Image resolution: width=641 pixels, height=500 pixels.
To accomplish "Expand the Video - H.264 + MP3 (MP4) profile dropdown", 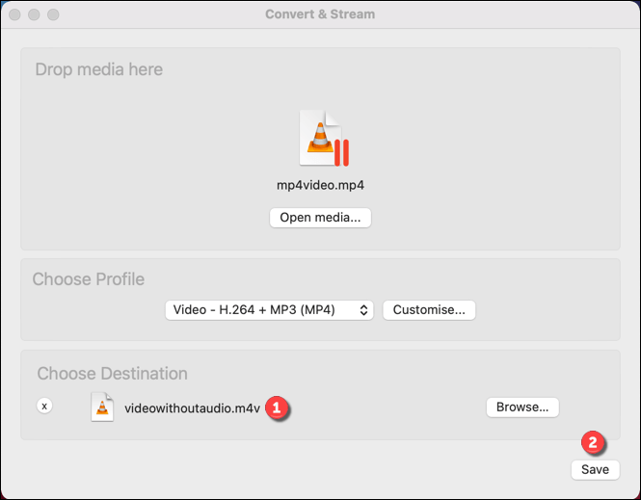I will coord(269,310).
